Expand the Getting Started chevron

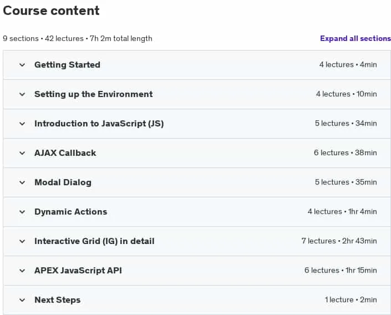(22, 65)
